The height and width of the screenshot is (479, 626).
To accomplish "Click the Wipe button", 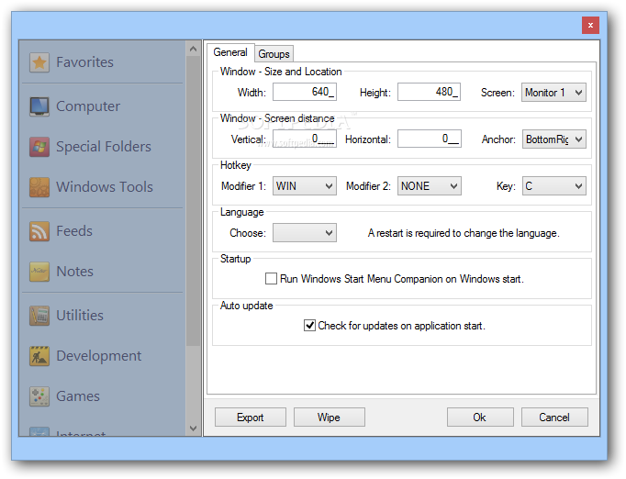I will [x=329, y=418].
